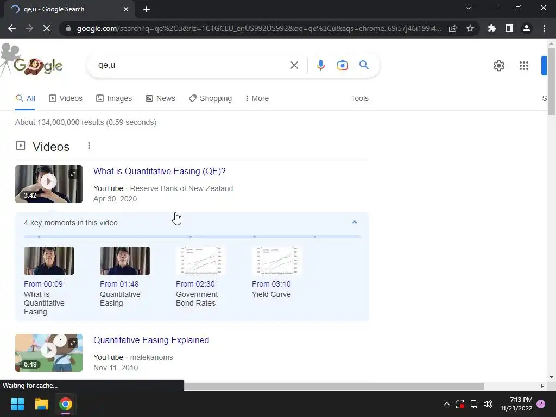Open the Extensions puzzle icon
556x417 pixels.
point(492,28)
